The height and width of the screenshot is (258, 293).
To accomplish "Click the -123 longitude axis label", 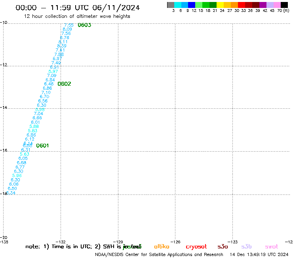I will click(233, 242).
